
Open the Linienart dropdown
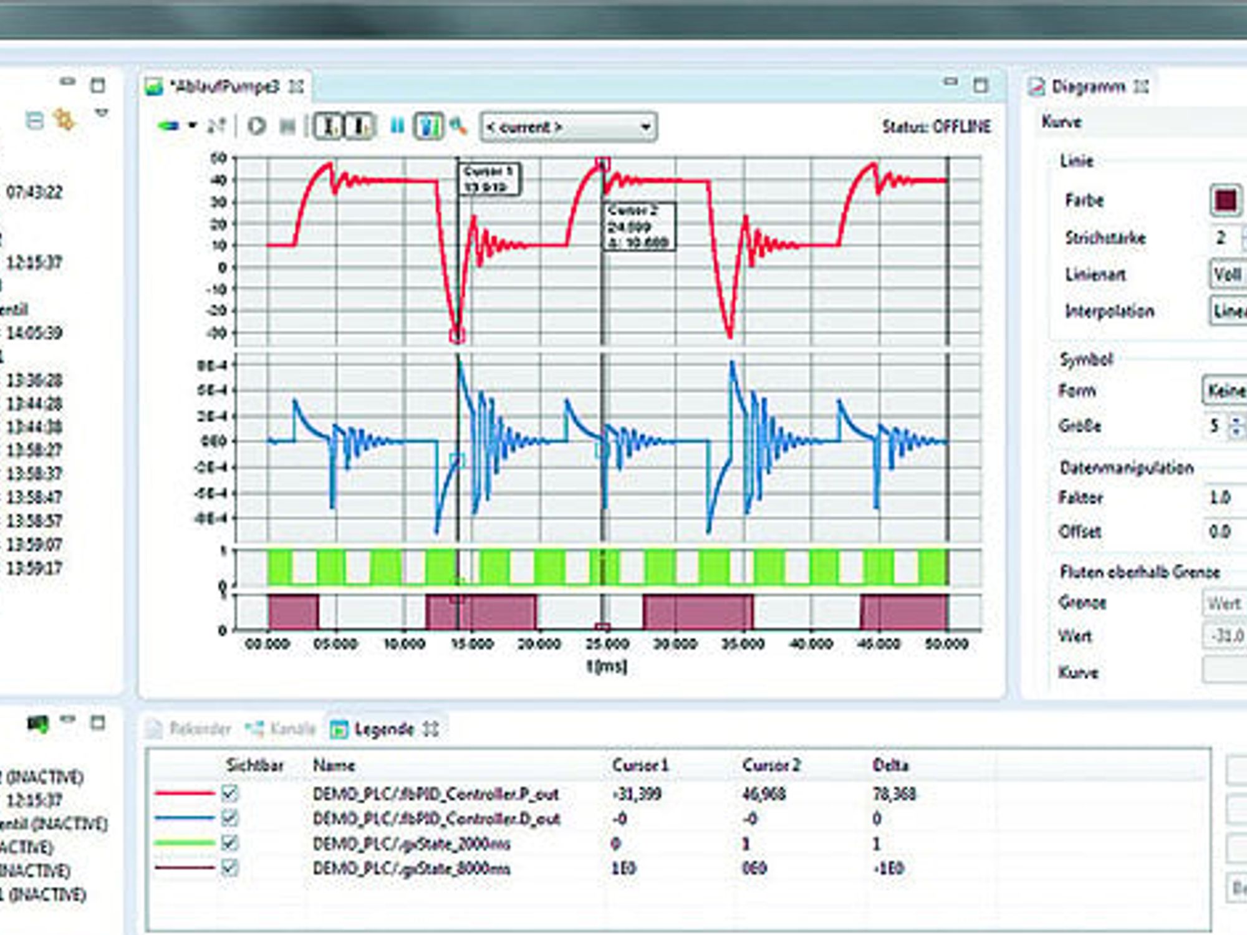click(x=1228, y=274)
